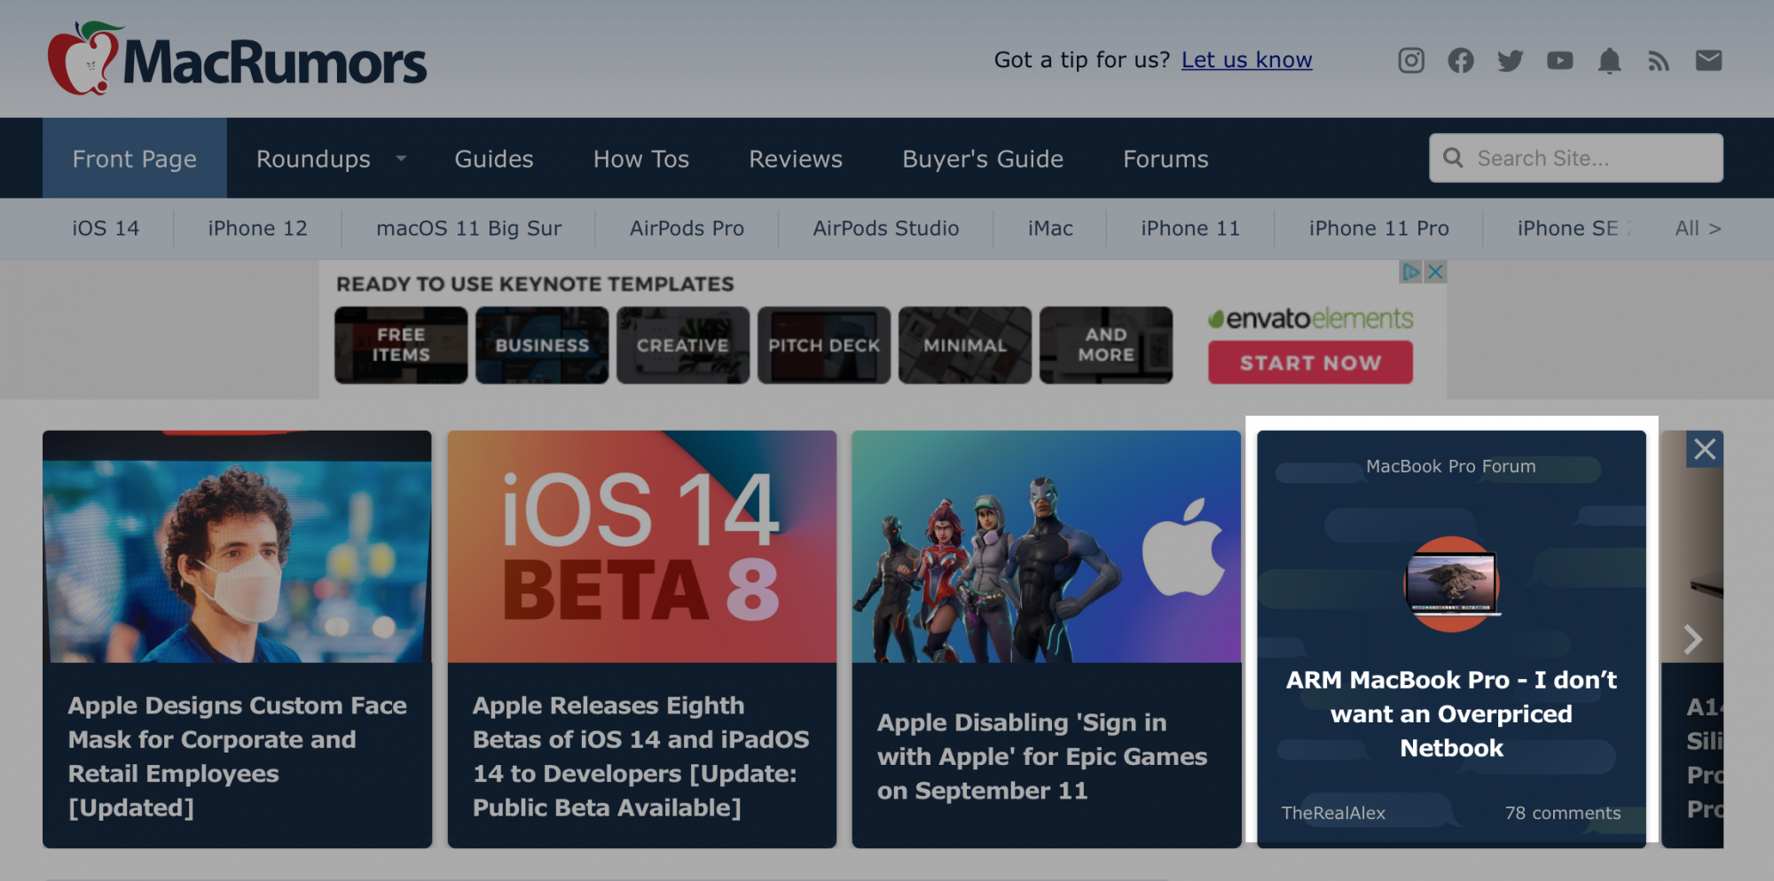Click the Let us know link
The height and width of the screenshot is (881, 1774).
(x=1246, y=59)
